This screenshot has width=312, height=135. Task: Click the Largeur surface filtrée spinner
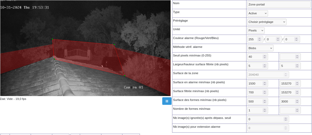click(x=264, y=66)
